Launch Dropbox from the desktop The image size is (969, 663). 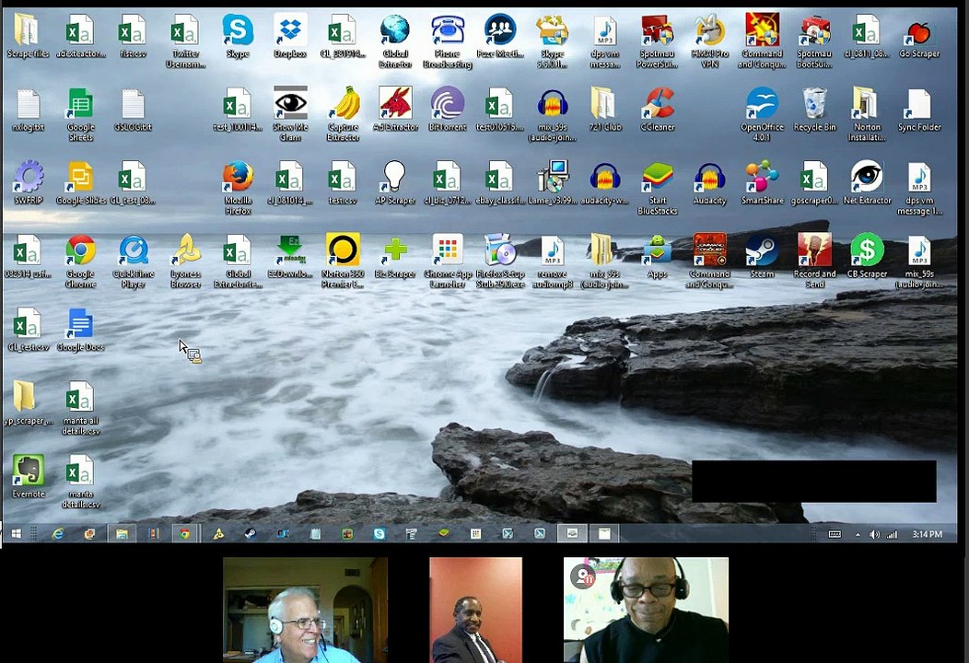click(x=290, y=32)
